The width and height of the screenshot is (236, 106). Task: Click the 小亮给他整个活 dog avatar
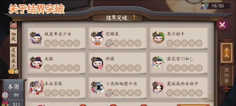(x=98, y=87)
